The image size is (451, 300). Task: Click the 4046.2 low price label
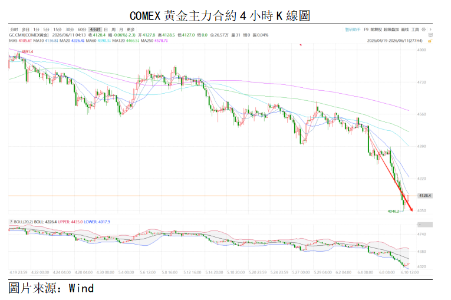(x=393, y=211)
